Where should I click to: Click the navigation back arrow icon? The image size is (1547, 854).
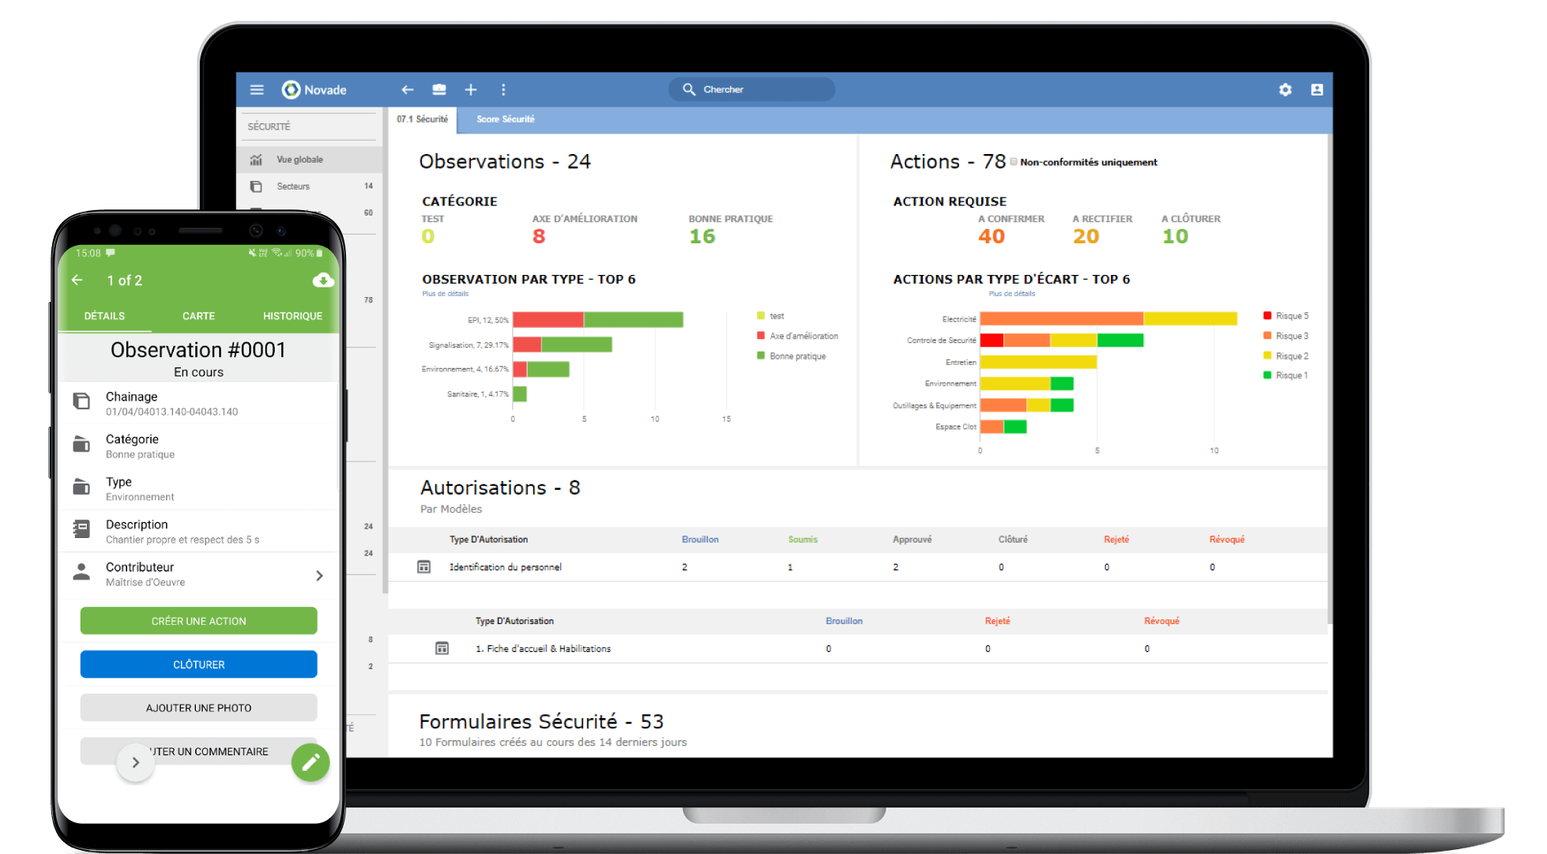409,89
